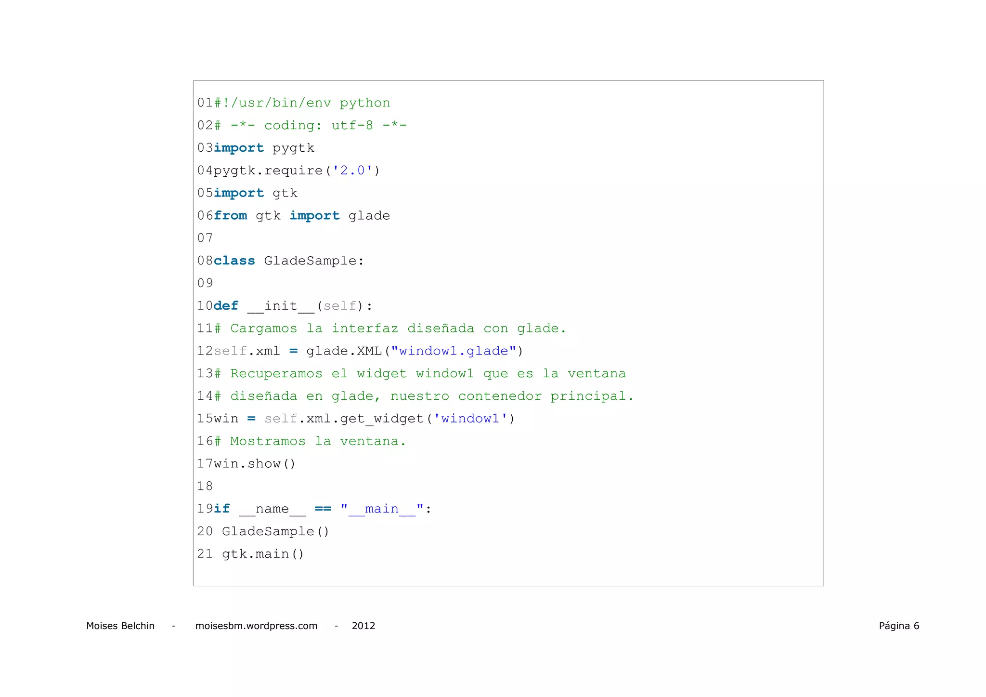The height and width of the screenshot is (697, 986).
Task: Click the if __name__ == "__main__" line
Action: coord(322,509)
